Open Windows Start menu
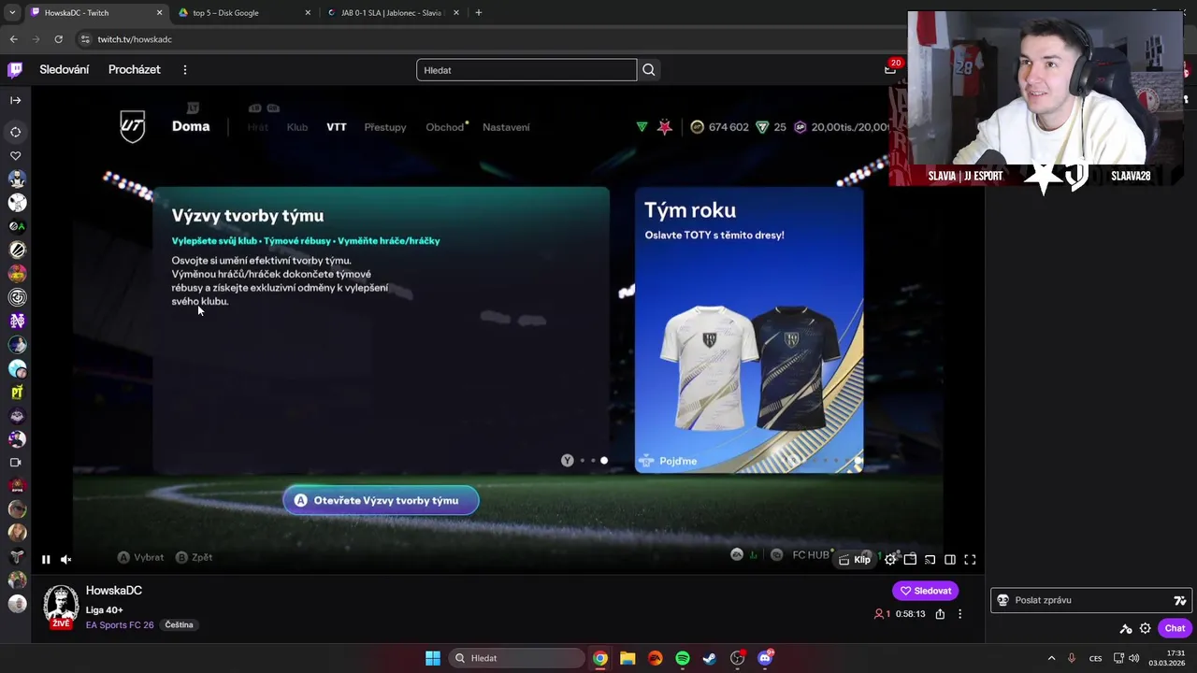Image resolution: width=1197 pixels, height=673 pixels. point(433,658)
